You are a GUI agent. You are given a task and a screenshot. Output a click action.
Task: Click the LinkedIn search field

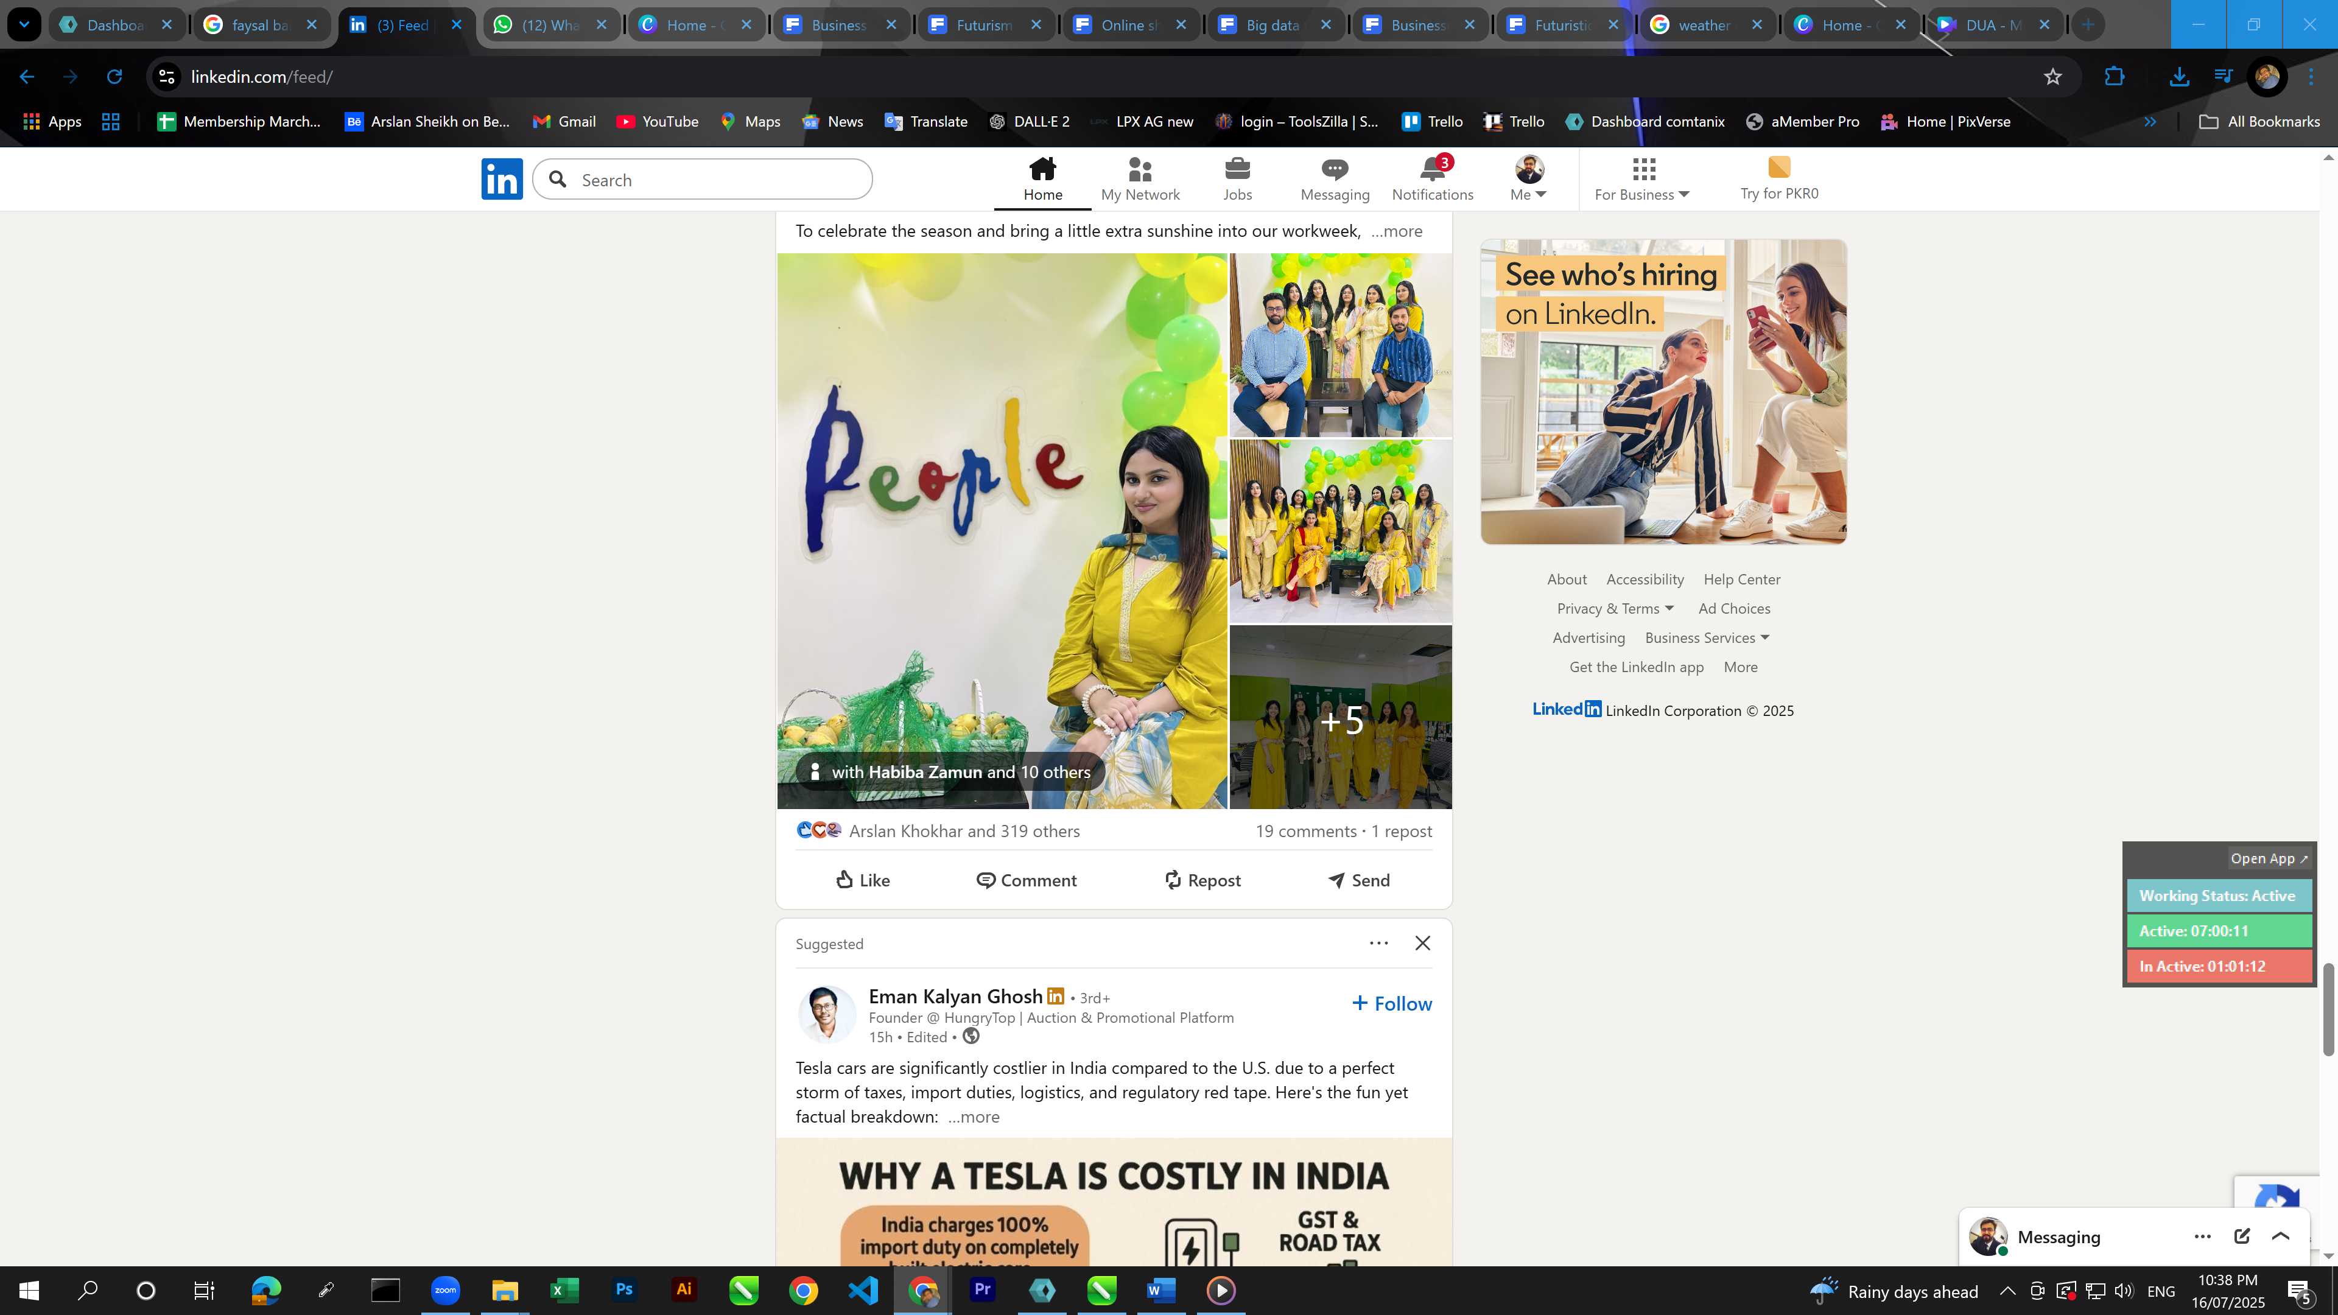[703, 180]
